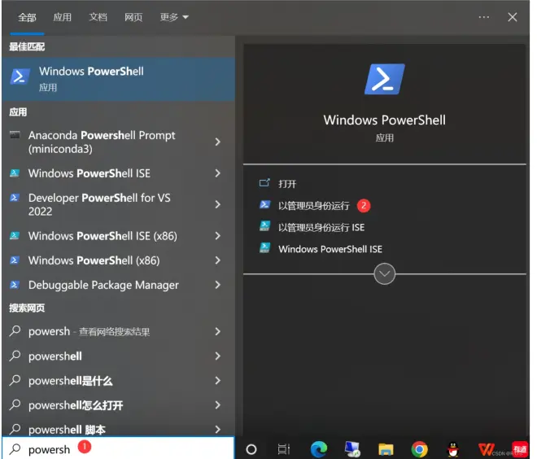This screenshot has height=459, width=537.
Task: Click the open-window icon beside 打开
Action: point(264,183)
